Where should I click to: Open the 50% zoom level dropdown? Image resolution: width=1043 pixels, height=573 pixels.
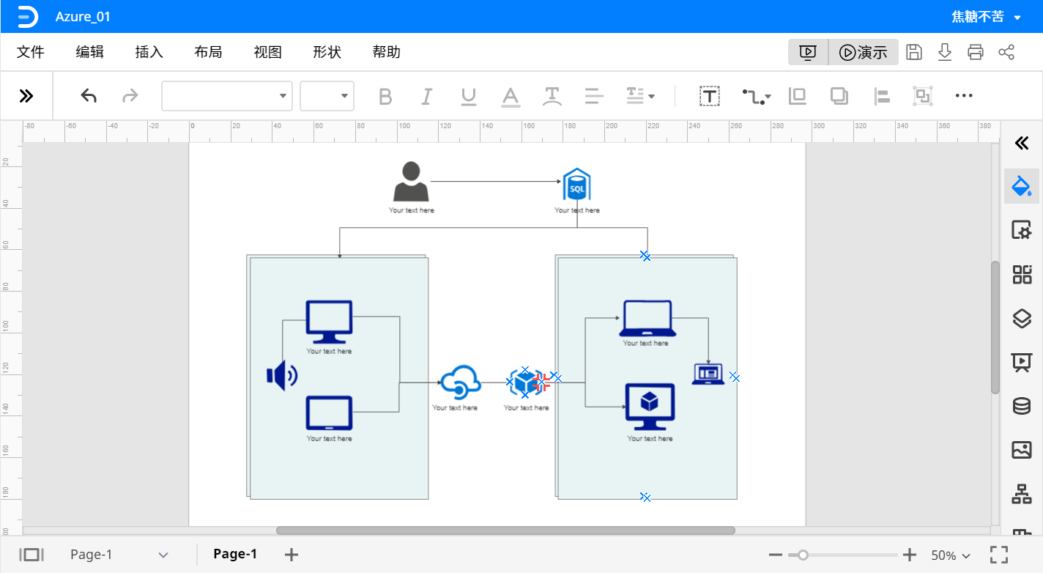[950, 555]
